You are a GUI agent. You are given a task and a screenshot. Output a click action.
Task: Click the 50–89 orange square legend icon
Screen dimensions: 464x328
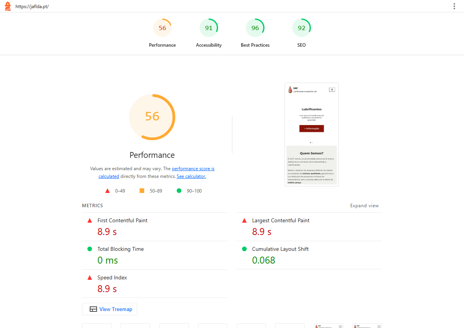(142, 191)
